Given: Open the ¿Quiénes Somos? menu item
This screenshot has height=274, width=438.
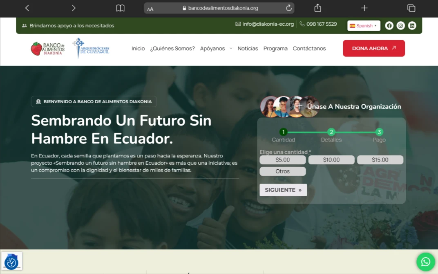Looking at the screenshot, I should [172, 48].
